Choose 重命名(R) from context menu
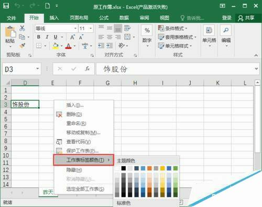This screenshot has width=262, height=207. click(84, 123)
